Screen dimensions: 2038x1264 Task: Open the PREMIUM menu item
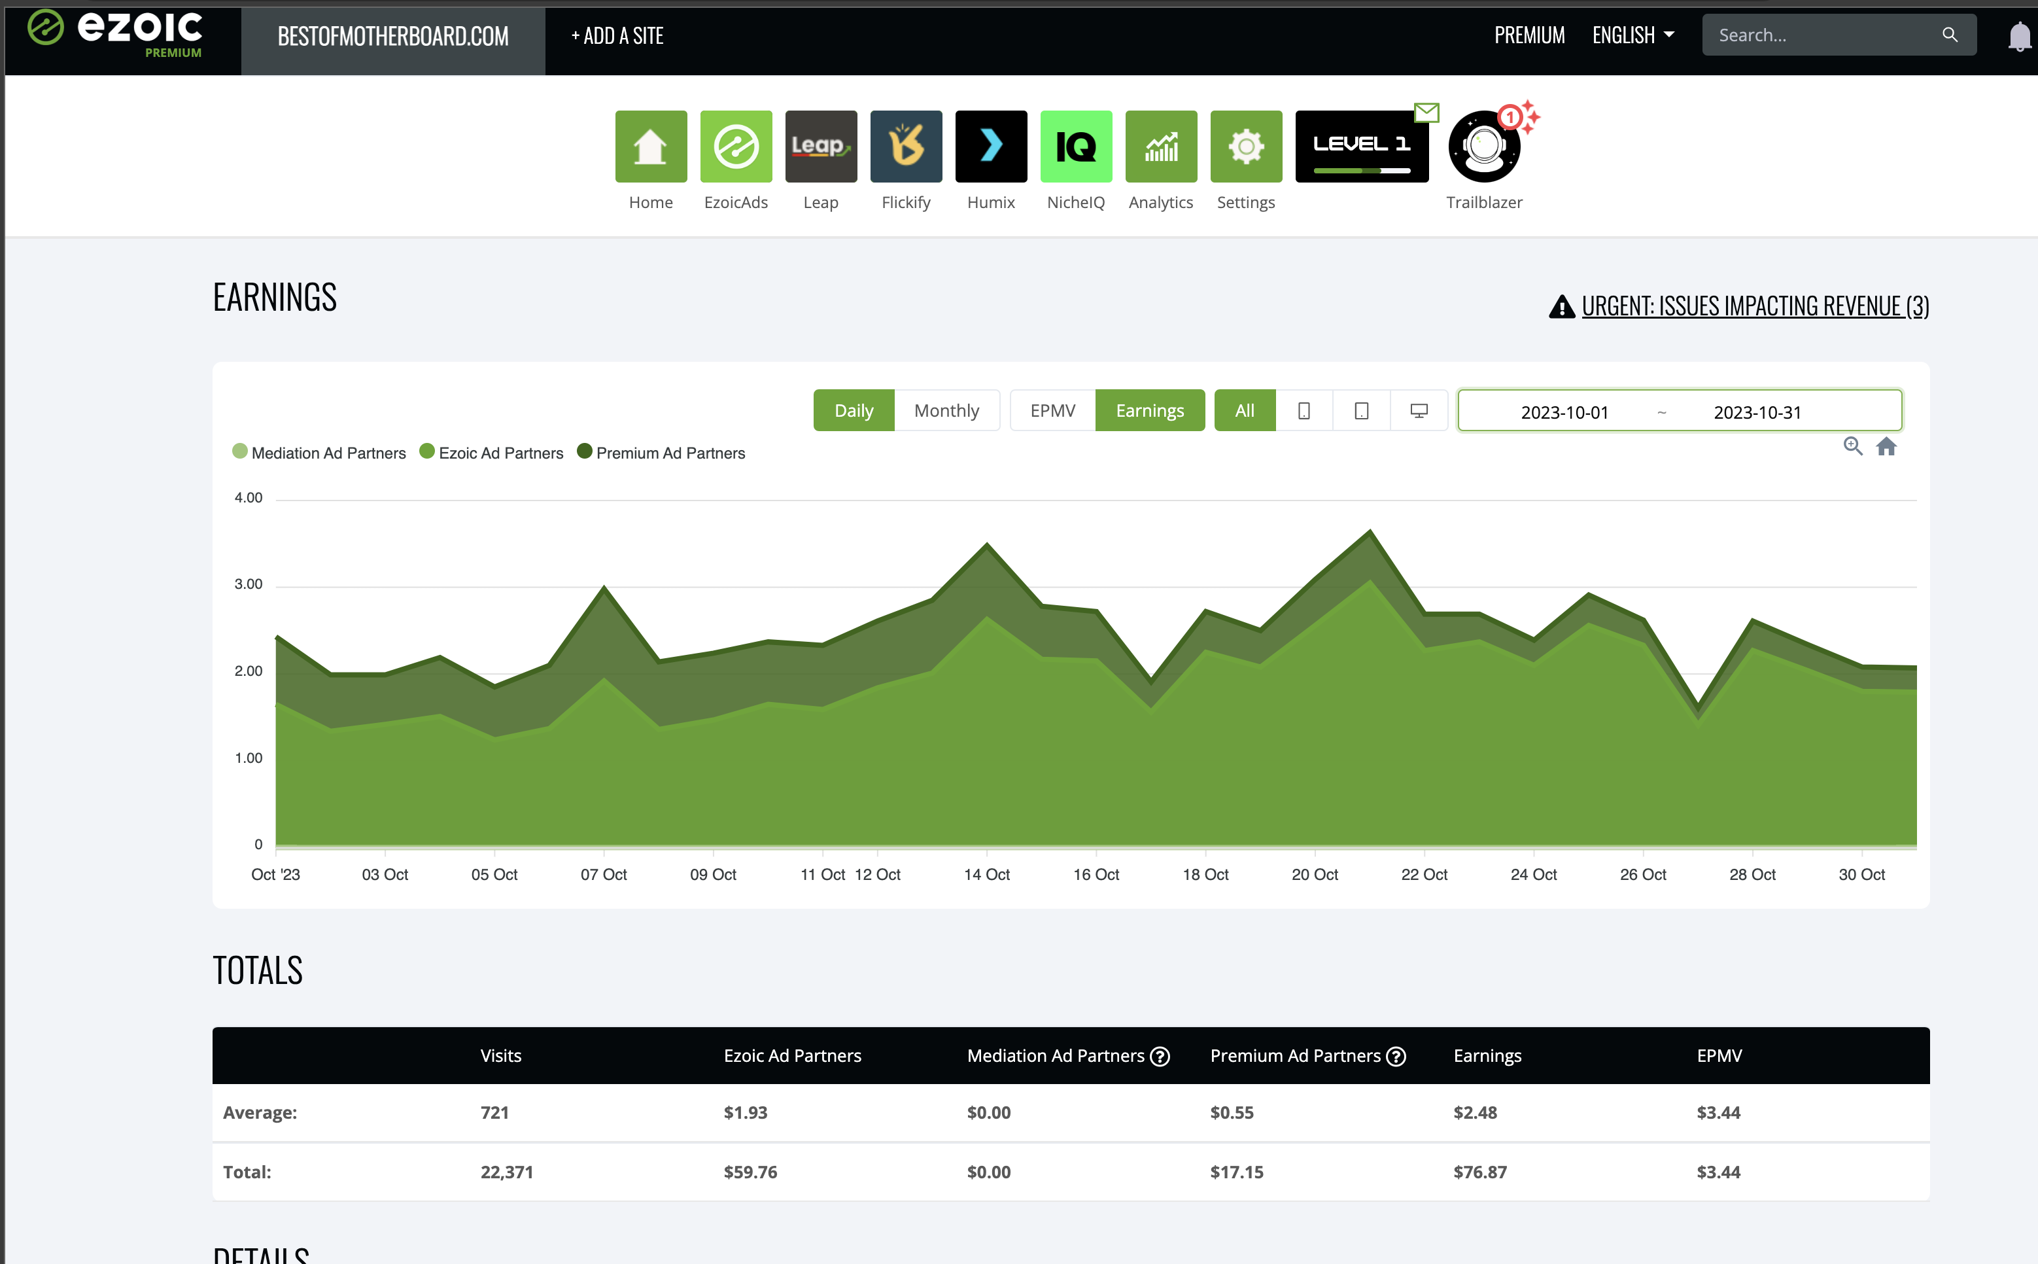1529,35
